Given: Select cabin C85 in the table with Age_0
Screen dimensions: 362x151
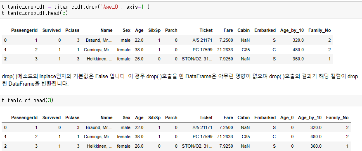Looking at the screenshot, I should pyautogui.click(x=246, y=137).
